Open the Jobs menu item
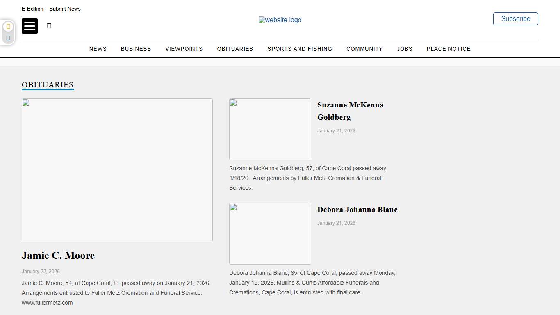Image resolution: width=560 pixels, height=315 pixels. tap(405, 49)
